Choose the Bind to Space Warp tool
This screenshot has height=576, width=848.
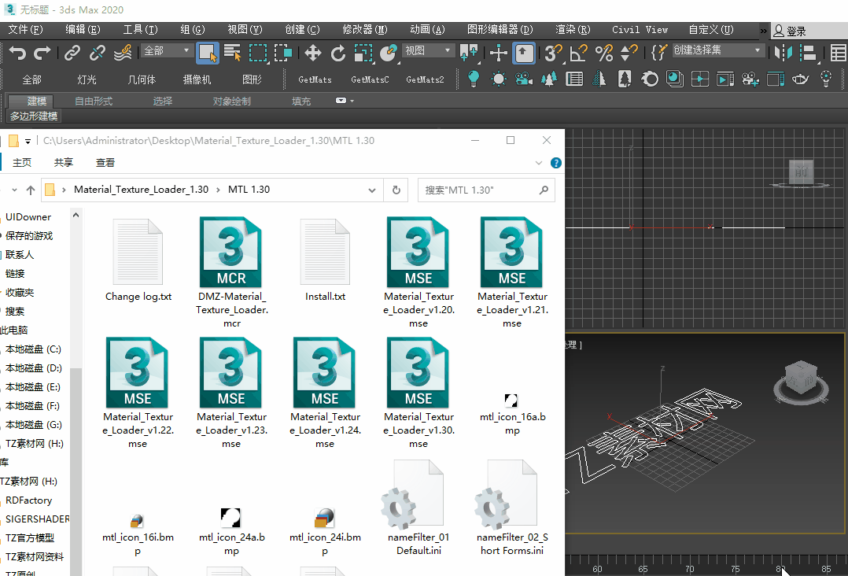pyautogui.click(x=123, y=53)
